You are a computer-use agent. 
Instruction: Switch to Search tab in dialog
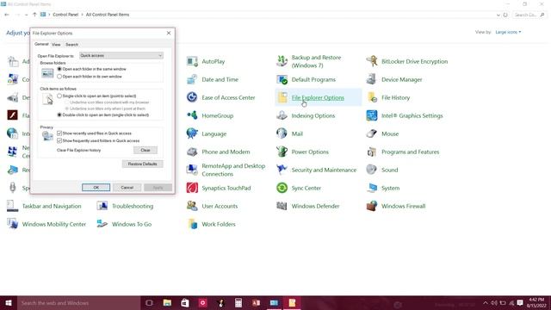pyautogui.click(x=71, y=45)
